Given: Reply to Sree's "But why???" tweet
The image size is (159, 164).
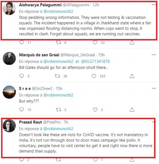Looking at the screenshot, I should click(21, 110).
